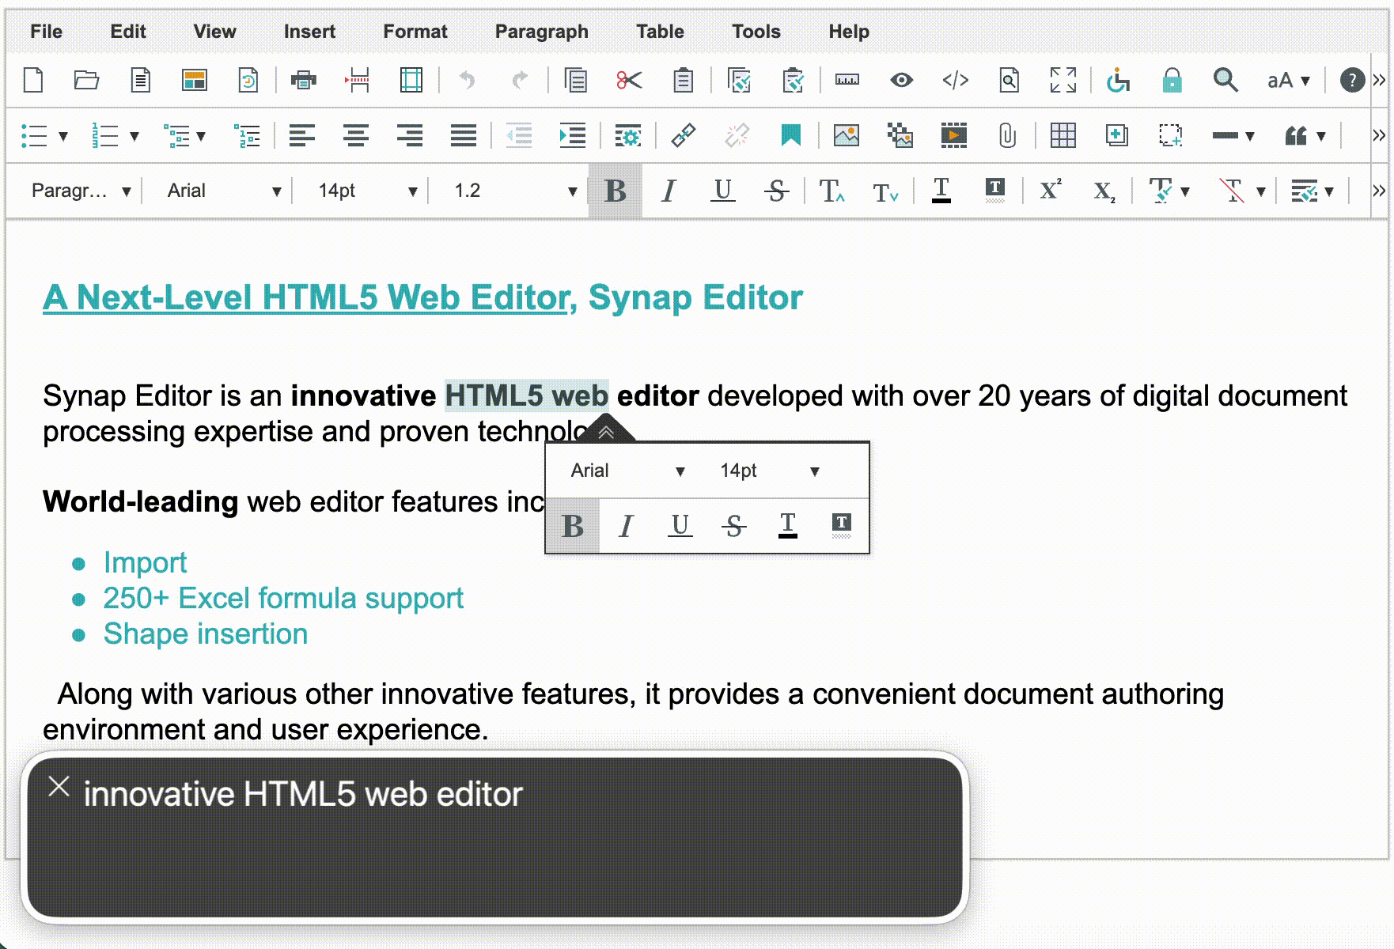The height and width of the screenshot is (949, 1394).
Task: Expand horizontal line style dropdown
Action: (x=1250, y=136)
